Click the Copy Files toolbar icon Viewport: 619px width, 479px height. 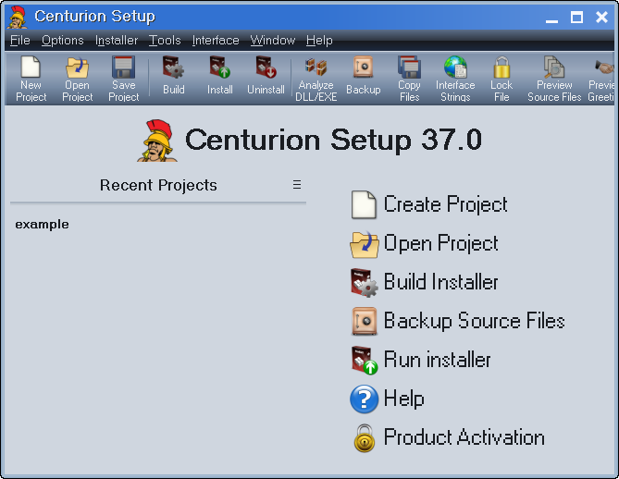click(409, 68)
